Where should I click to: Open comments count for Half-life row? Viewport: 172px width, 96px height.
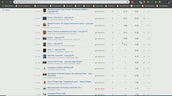pyautogui.click(x=144, y=57)
